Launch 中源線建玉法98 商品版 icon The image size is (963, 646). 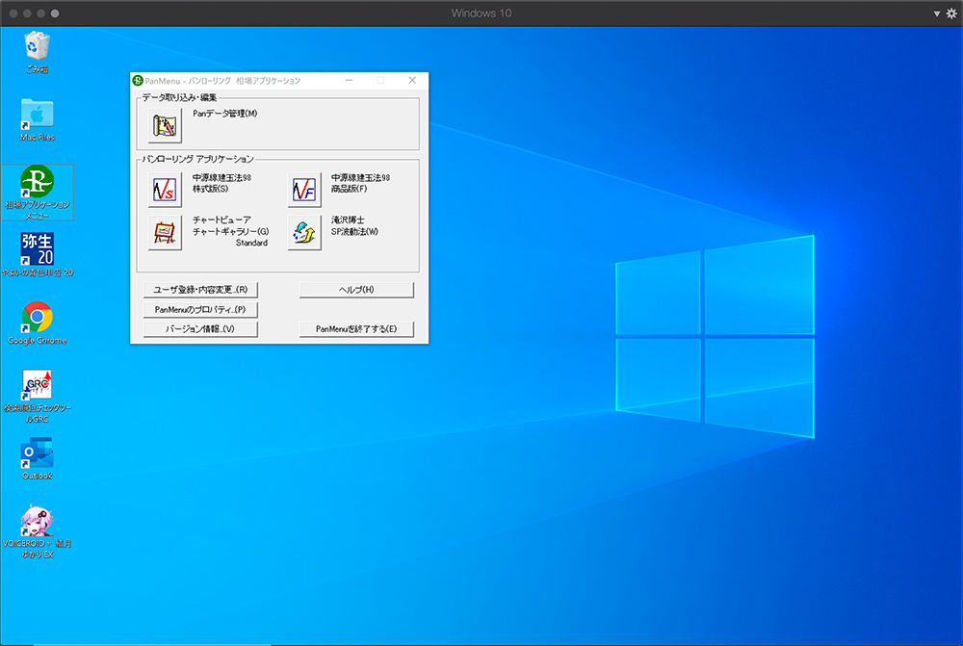pos(304,190)
